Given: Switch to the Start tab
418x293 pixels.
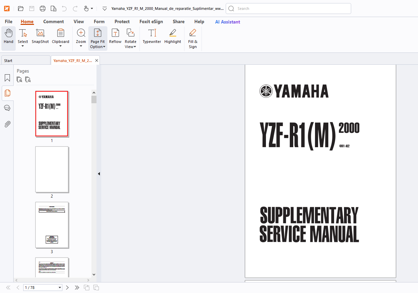Looking at the screenshot, I should click(x=26, y=61).
